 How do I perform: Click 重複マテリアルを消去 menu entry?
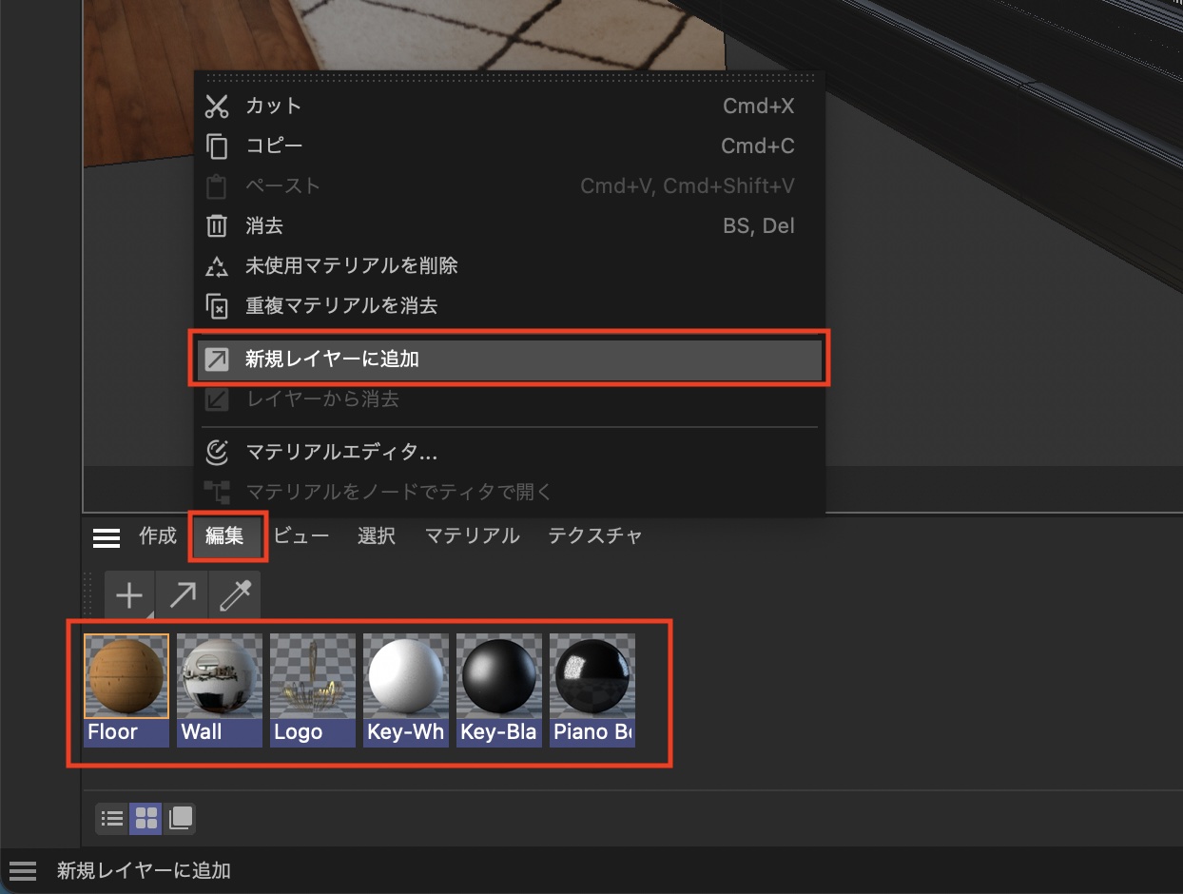pos(340,306)
